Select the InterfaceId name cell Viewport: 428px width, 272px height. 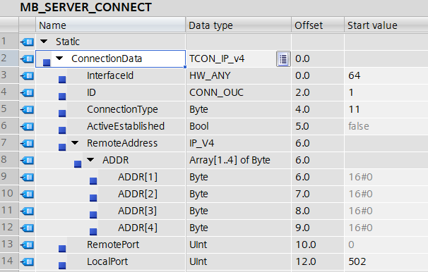111,75
